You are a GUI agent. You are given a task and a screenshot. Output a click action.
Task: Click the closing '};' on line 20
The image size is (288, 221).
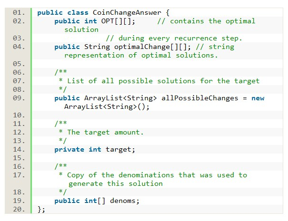click(41, 210)
